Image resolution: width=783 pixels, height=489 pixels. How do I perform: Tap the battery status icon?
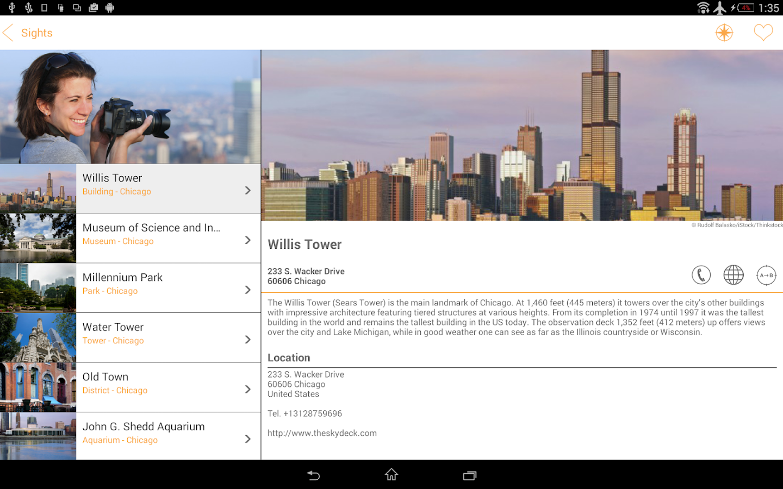point(743,8)
